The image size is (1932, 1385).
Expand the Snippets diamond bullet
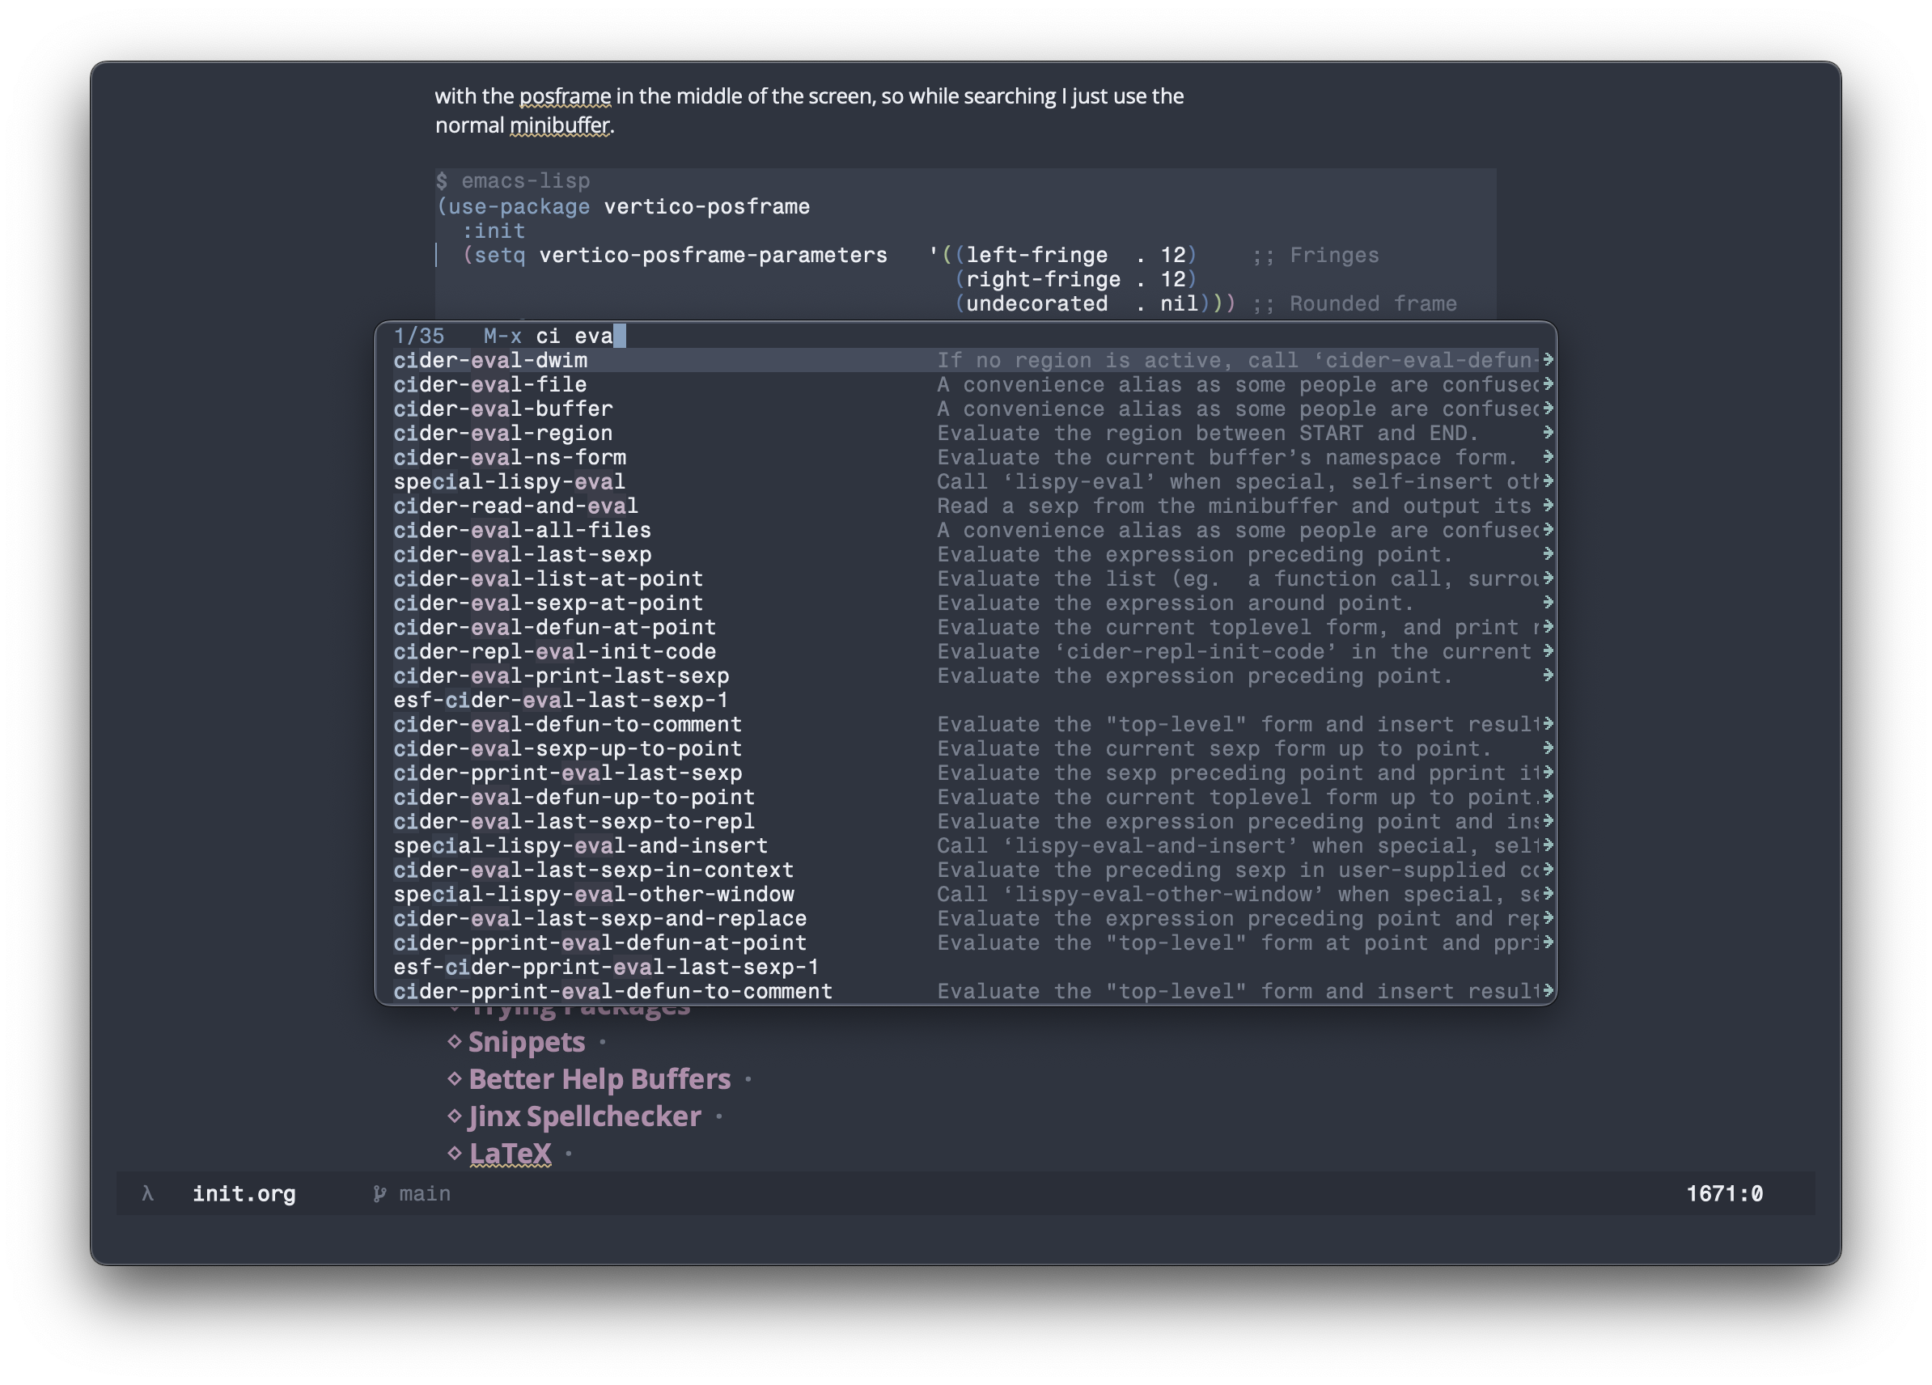[x=454, y=1041]
